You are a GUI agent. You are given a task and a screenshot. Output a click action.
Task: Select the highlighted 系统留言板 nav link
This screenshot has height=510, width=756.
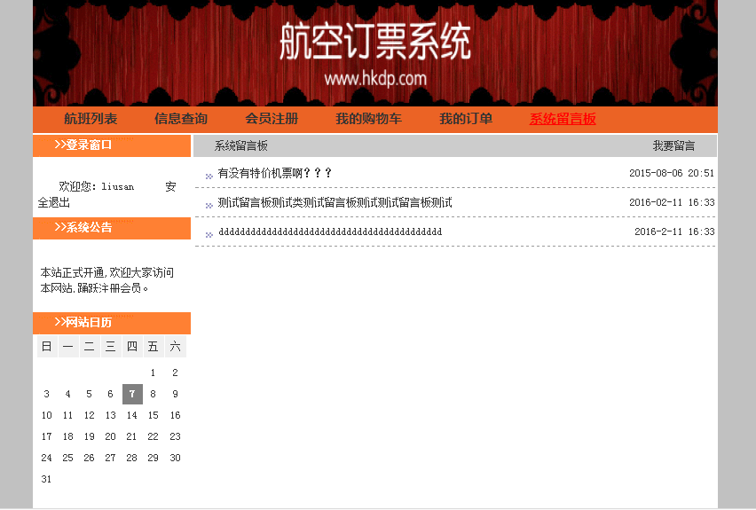(x=563, y=119)
